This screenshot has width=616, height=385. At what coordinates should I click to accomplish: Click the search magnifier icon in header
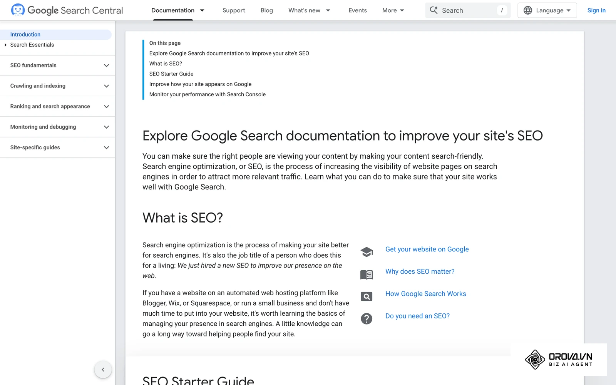434,10
